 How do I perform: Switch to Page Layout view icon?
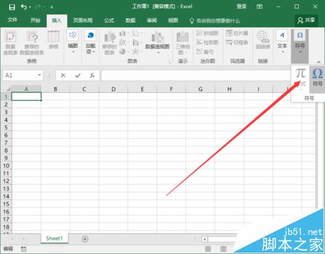(224, 249)
